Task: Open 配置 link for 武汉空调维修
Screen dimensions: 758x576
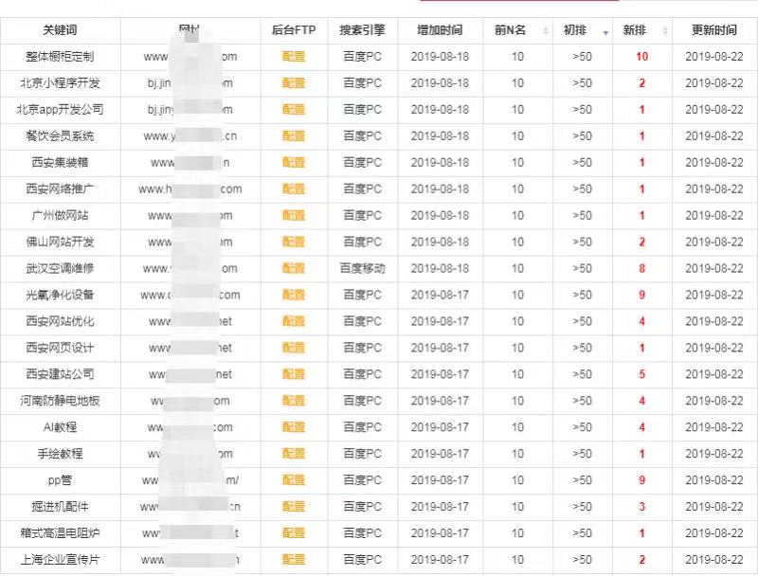Action: point(294,268)
